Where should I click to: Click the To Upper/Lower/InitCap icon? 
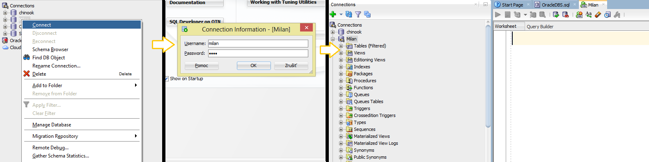pyautogui.click(x=589, y=15)
